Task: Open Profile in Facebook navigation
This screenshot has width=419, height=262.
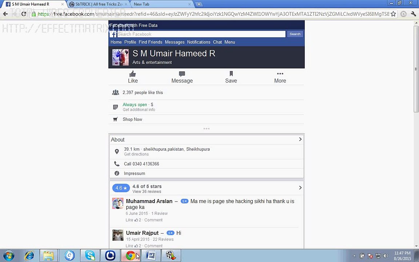Action: click(130, 42)
